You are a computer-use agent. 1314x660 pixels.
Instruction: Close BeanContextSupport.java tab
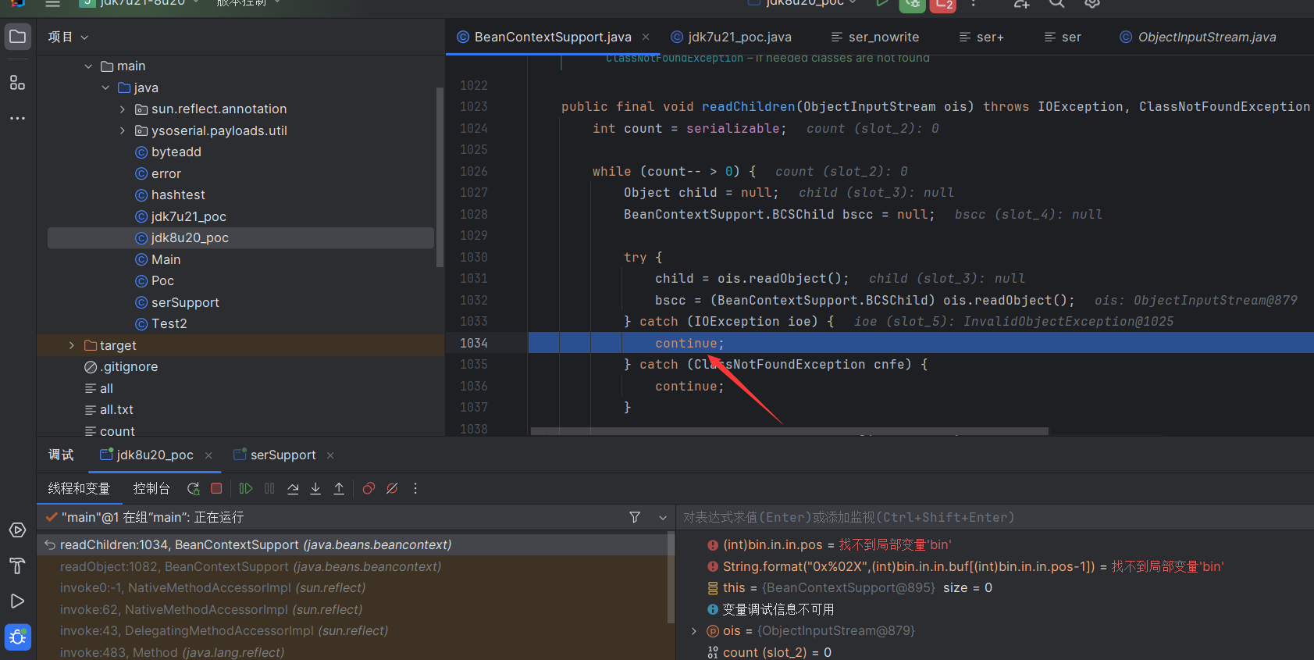[x=646, y=37]
